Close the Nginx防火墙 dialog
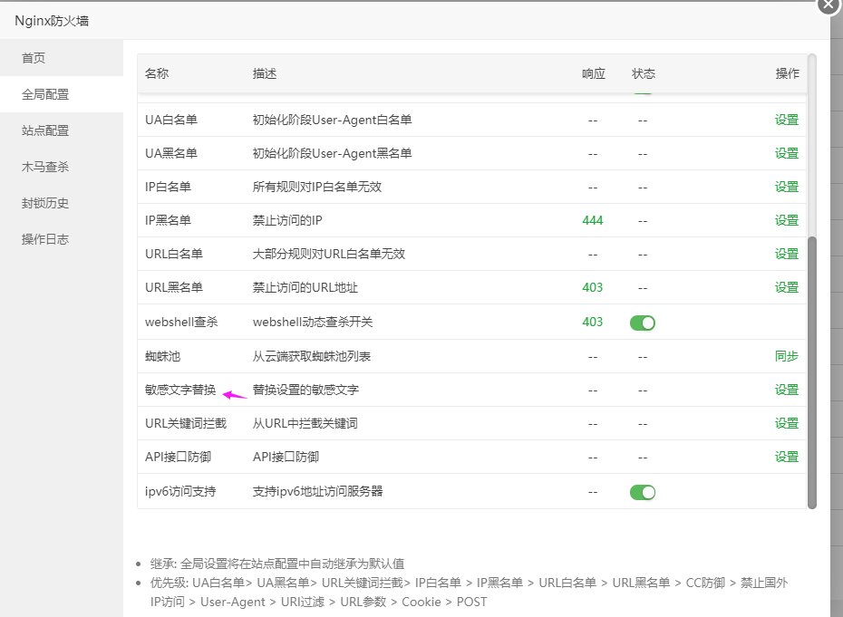 (x=828, y=6)
